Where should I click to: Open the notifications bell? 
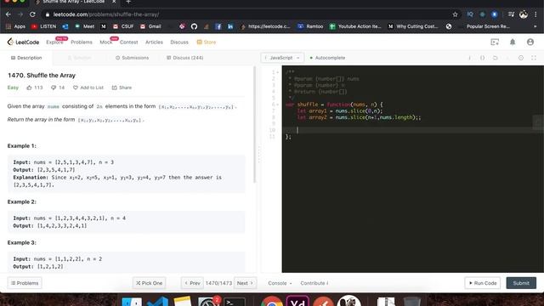click(513, 42)
